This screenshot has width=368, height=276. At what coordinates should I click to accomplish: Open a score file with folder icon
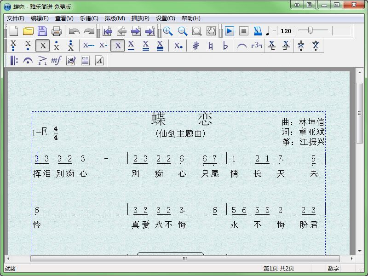28,31
